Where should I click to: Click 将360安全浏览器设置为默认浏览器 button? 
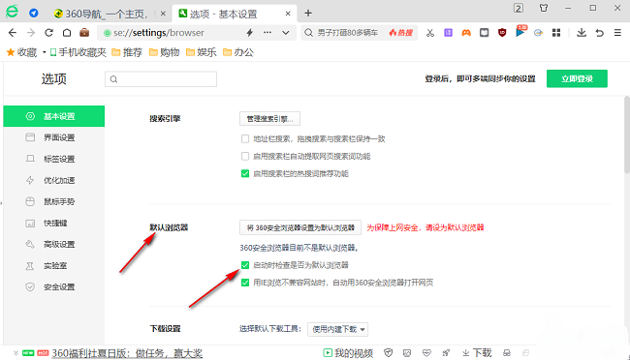(x=300, y=227)
